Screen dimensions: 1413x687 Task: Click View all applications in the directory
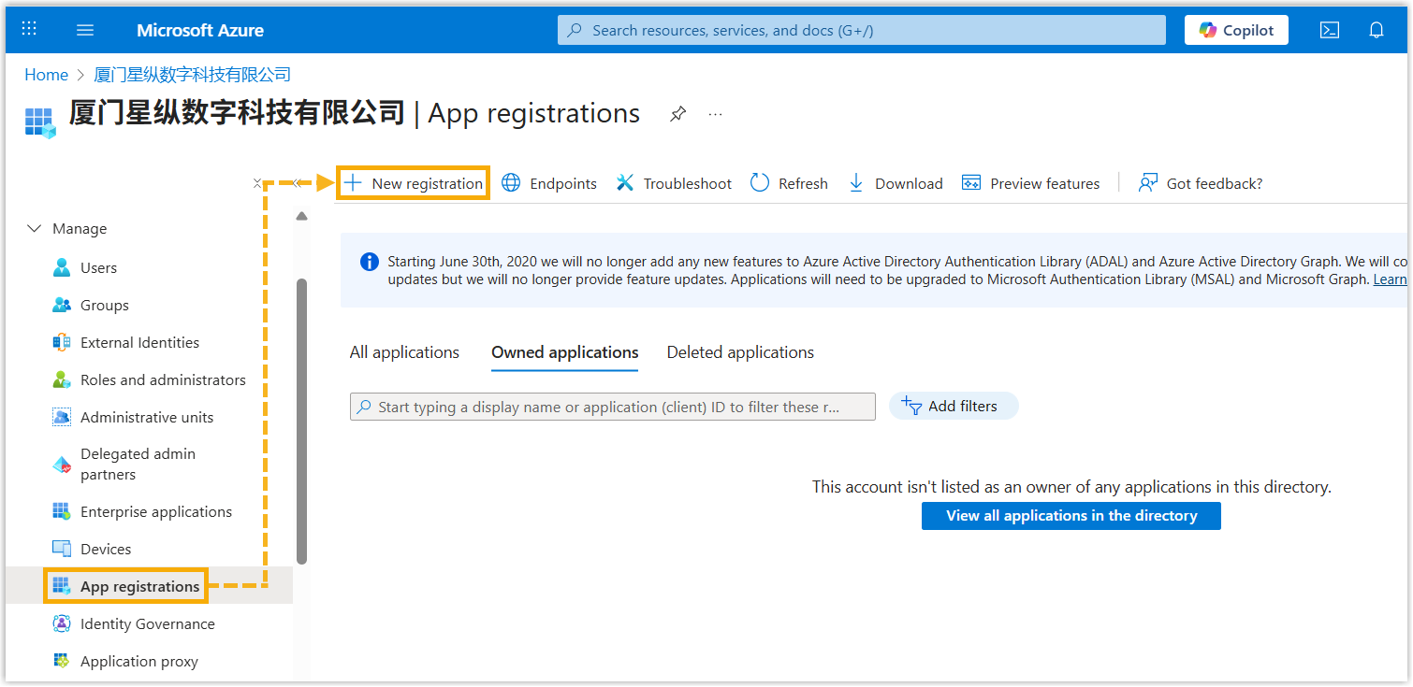(1071, 516)
